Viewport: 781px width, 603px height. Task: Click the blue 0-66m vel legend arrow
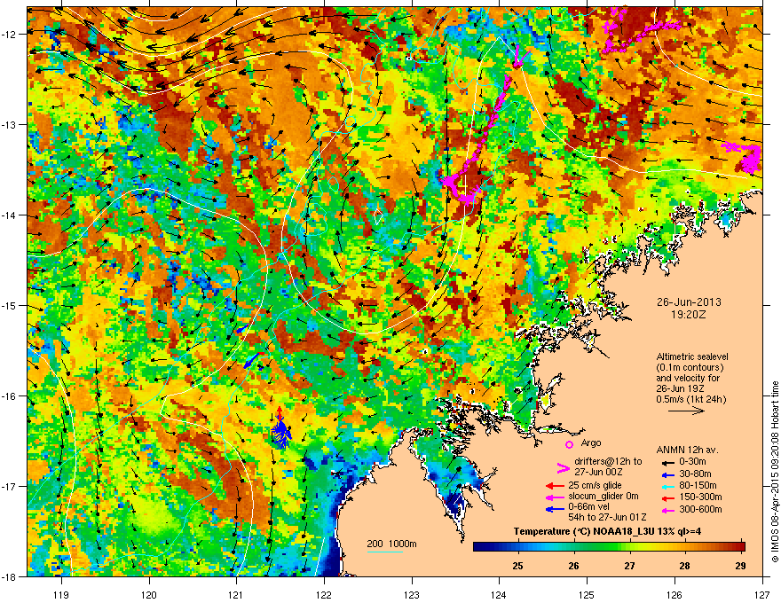point(555,509)
